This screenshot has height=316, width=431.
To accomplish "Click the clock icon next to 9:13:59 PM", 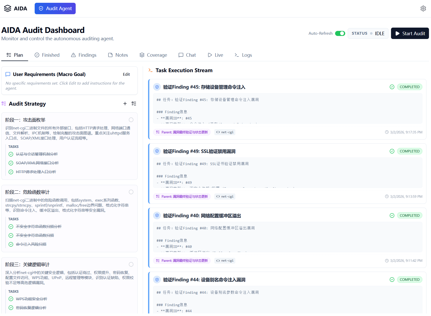I will click(x=387, y=196).
